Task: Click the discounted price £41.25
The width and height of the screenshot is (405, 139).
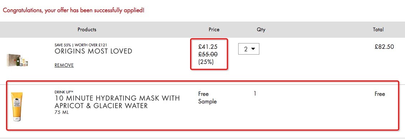Action: [208, 47]
